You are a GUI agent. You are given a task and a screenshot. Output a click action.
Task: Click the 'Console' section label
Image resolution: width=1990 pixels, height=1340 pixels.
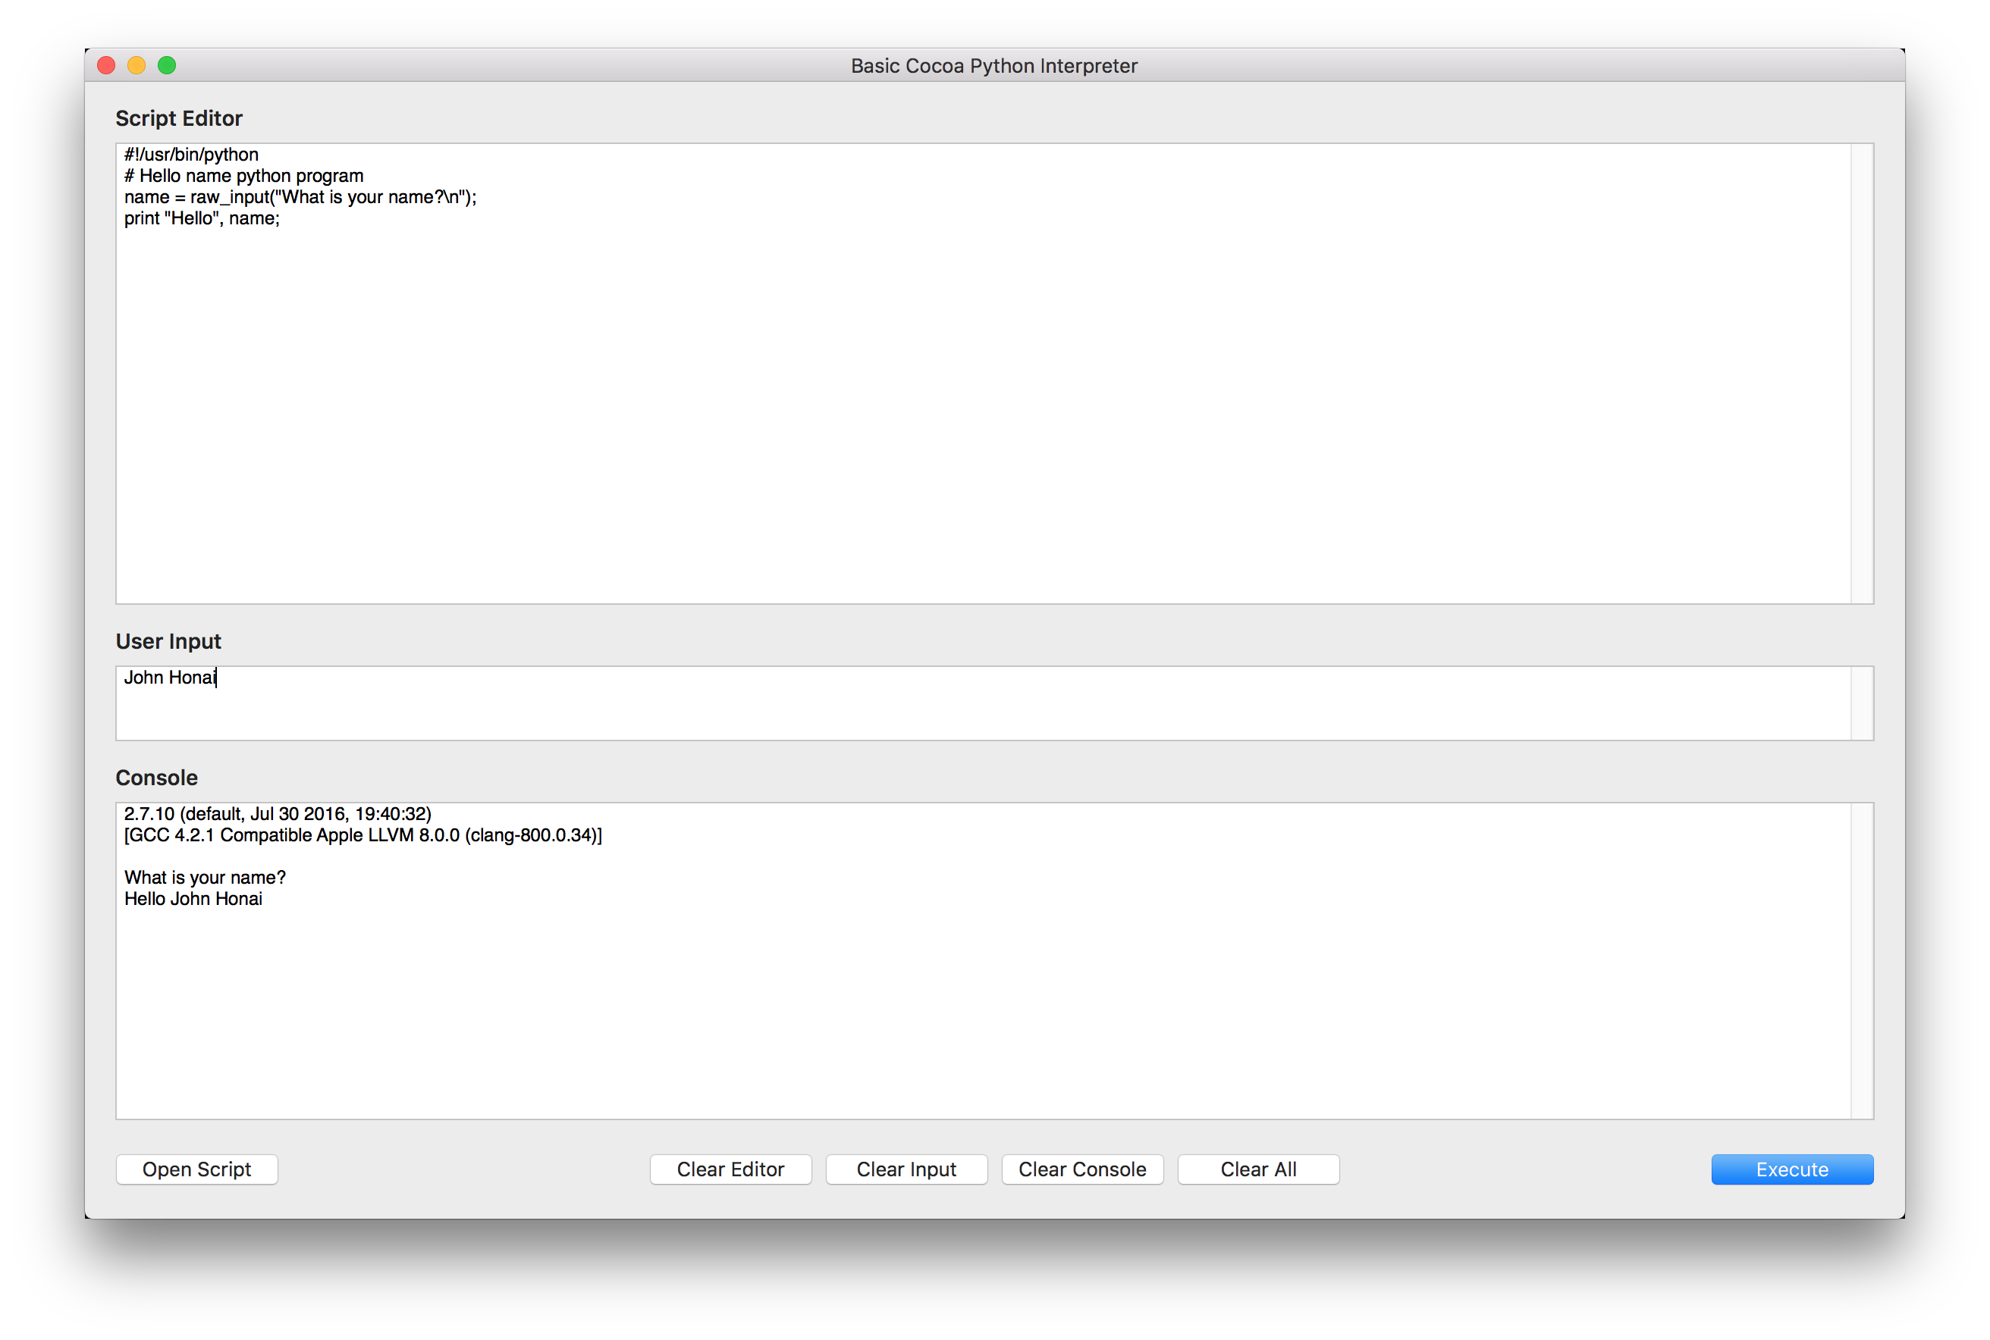(x=156, y=778)
